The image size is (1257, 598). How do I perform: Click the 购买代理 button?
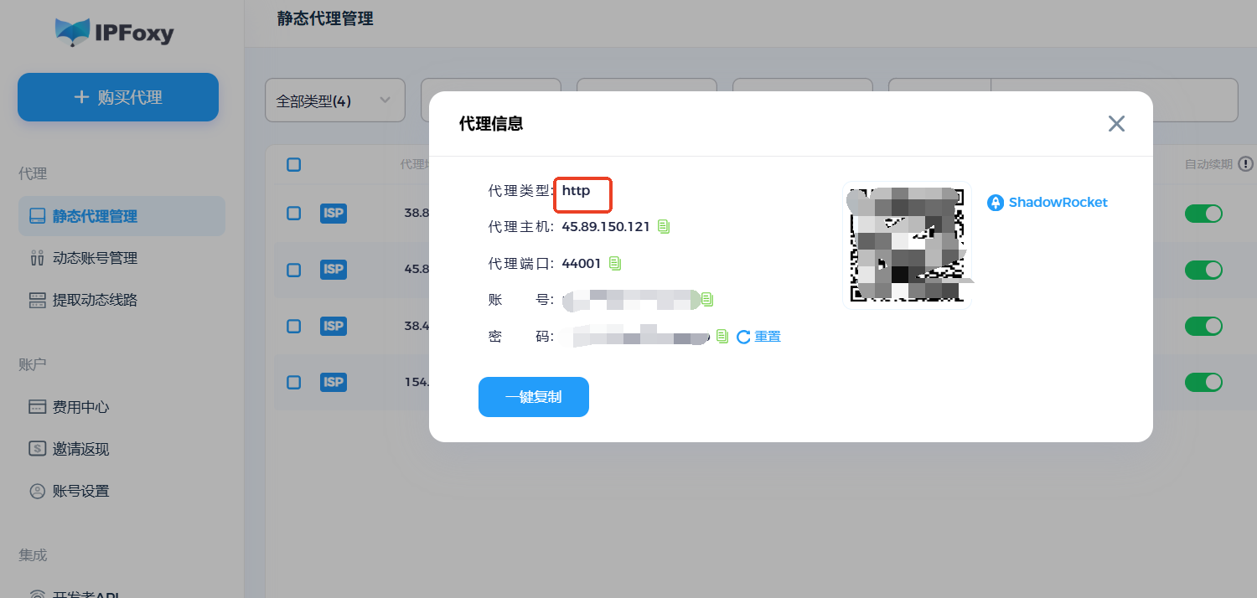tap(118, 97)
